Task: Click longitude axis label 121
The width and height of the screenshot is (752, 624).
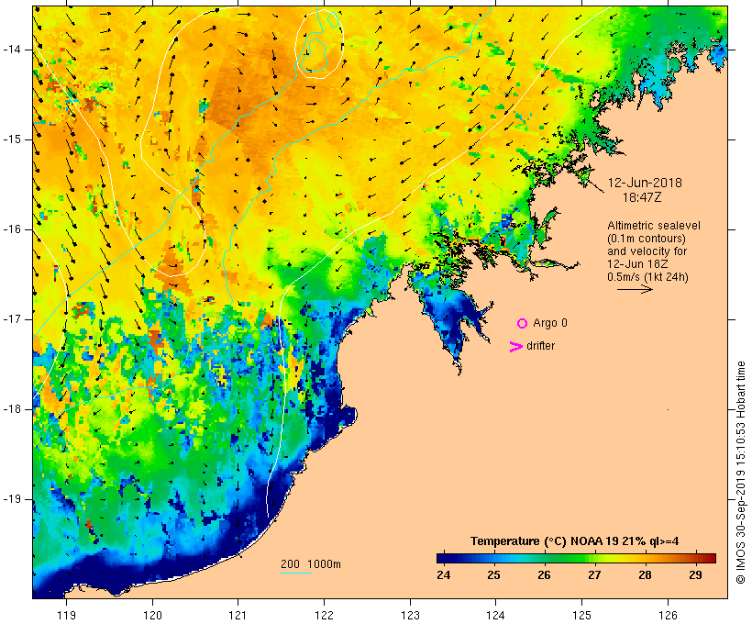Action: (x=238, y=615)
